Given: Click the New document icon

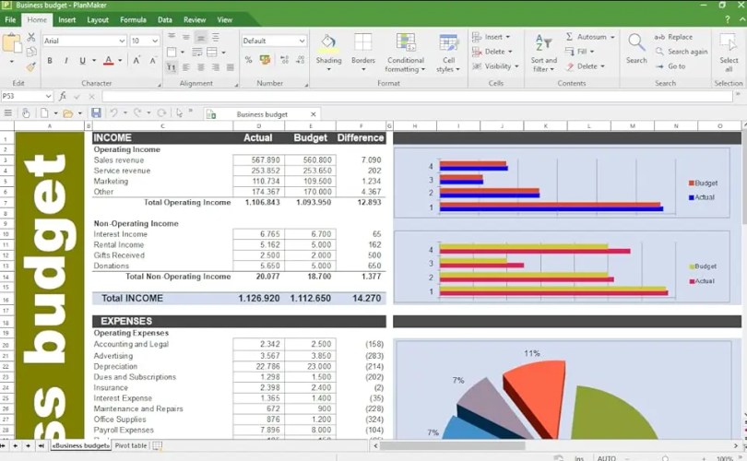Looking at the screenshot, I should [x=44, y=112].
